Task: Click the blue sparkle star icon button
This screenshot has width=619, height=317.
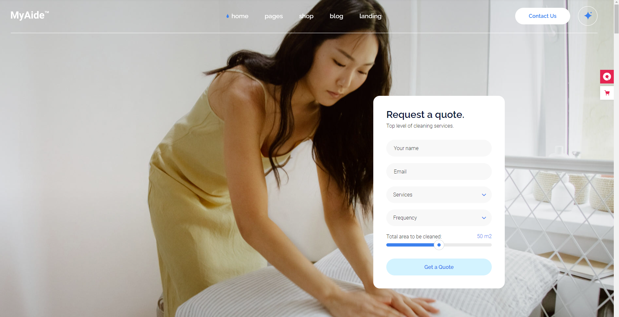Action: (x=587, y=16)
